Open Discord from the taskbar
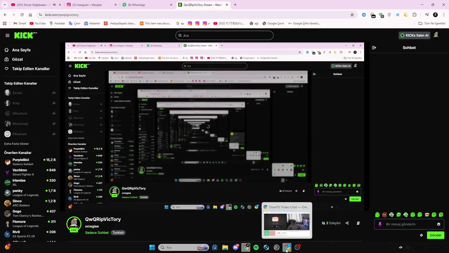The width and height of the screenshot is (449, 253). pos(236,247)
